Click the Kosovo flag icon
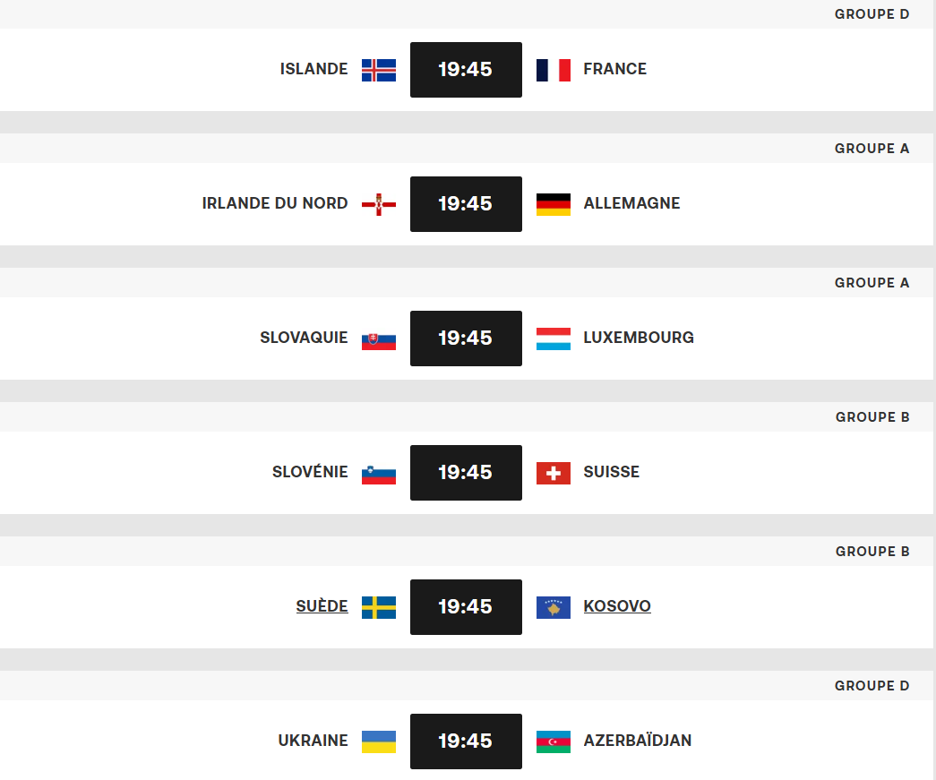 tap(554, 607)
